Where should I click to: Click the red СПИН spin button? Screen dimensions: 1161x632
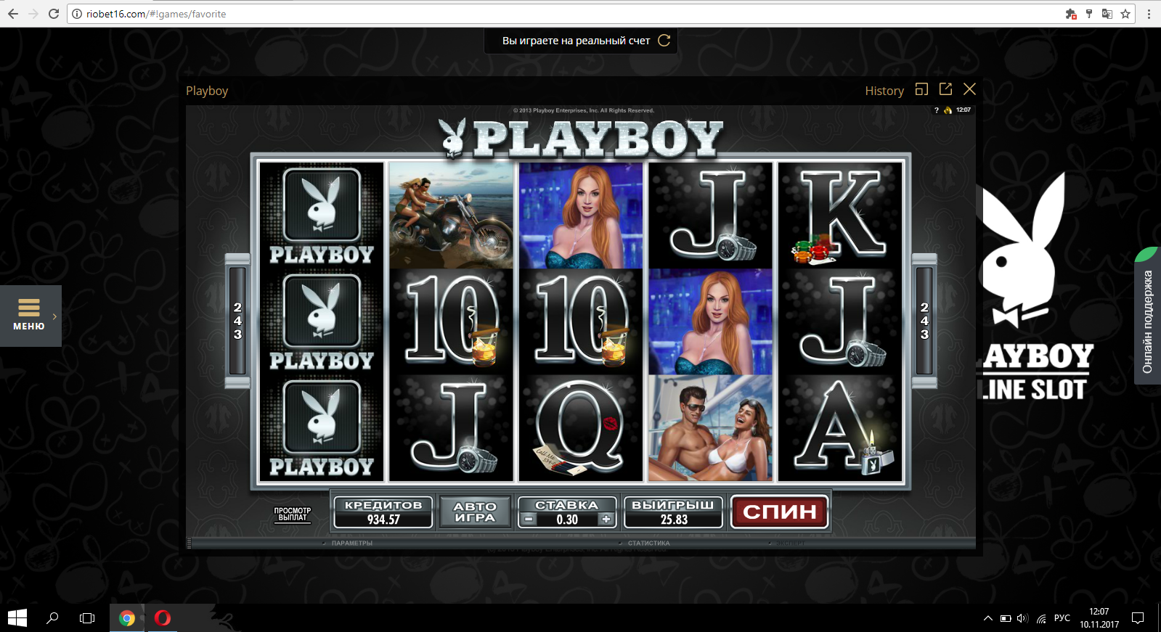pos(779,512)
